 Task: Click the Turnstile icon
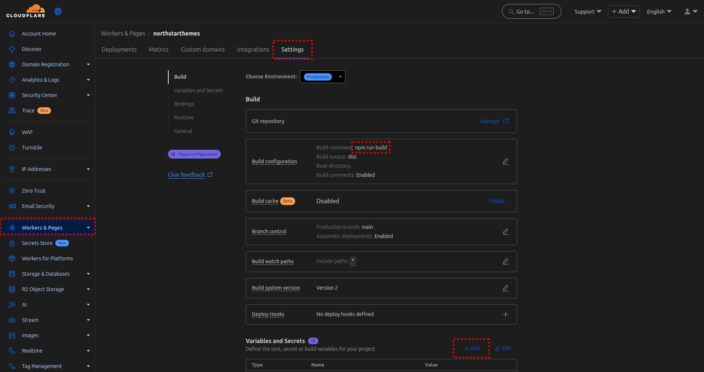tap(12, 148)
